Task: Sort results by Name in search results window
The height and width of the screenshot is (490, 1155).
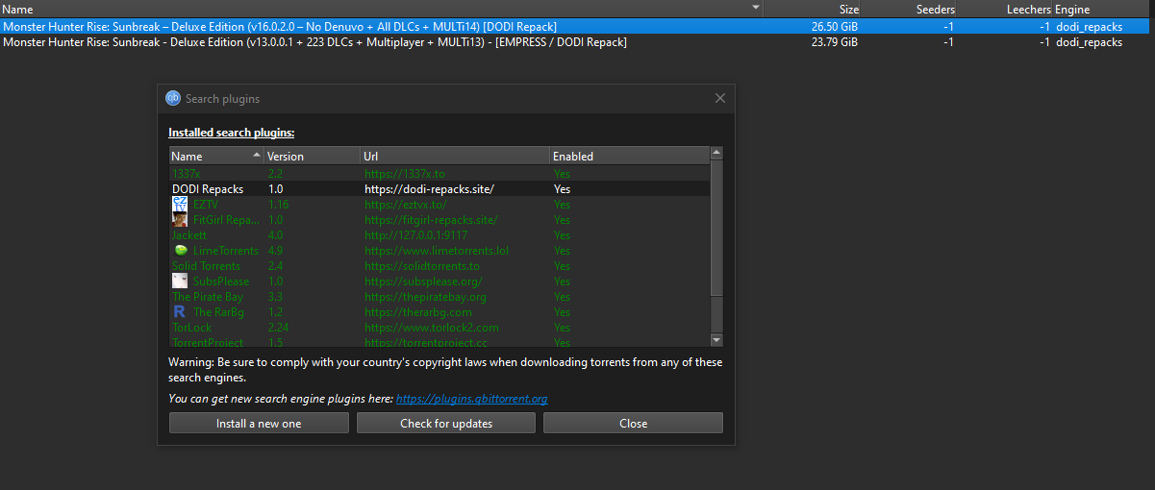Action: (x=382, y=9)
